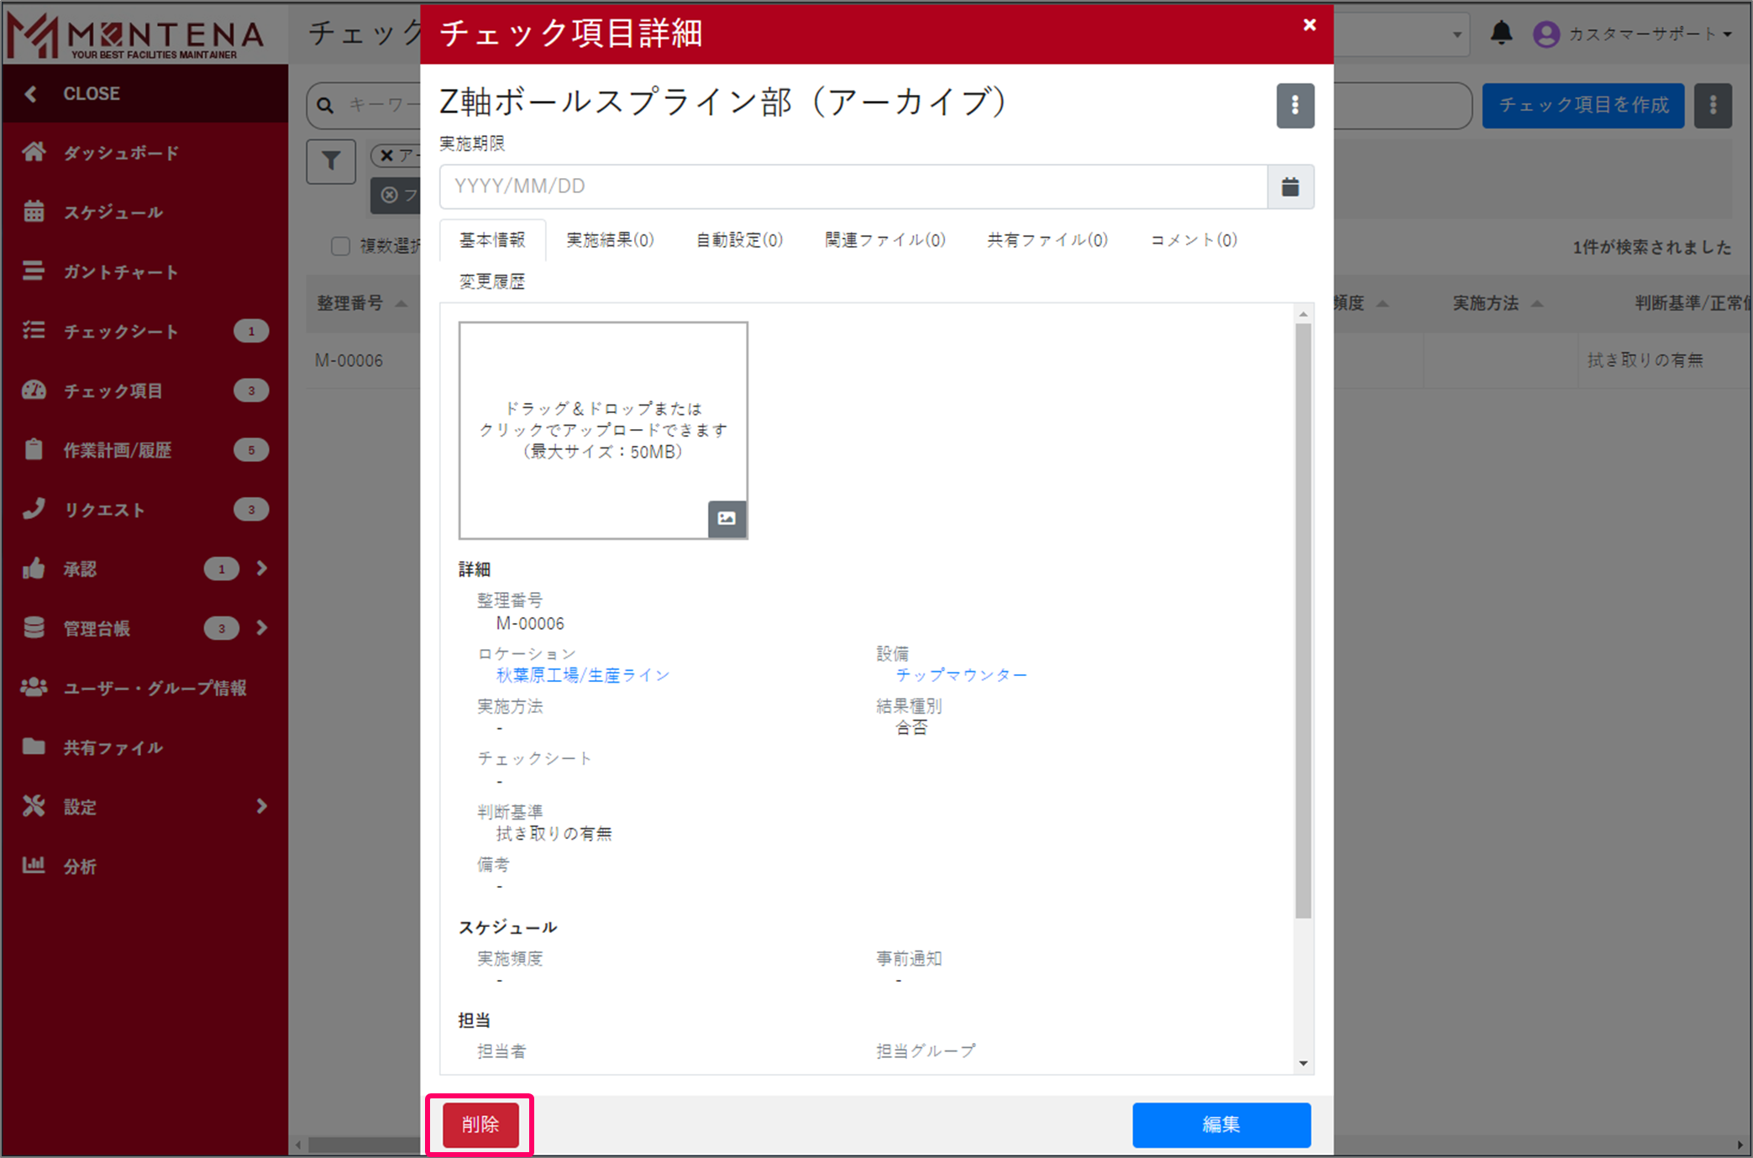Click the image upload icon in dropzone
Image resolution: width=1753 pixels, height=1158 pixels.
tap(727, 518)
